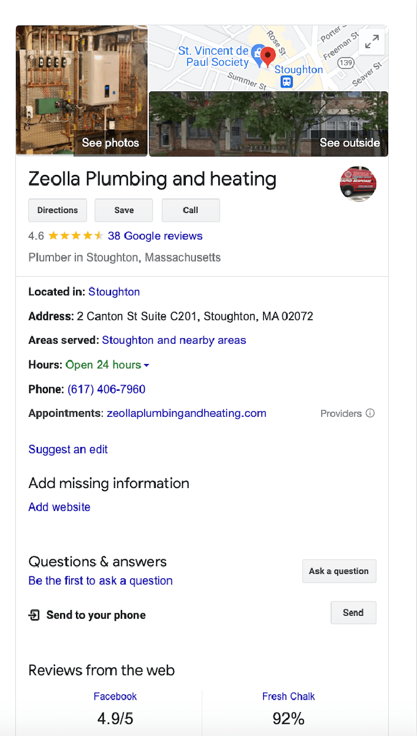This screenshot has height=736, width=417.
Task: Visit zeollaplumbingandheating.com for appointments
Action: pos(186,413)
